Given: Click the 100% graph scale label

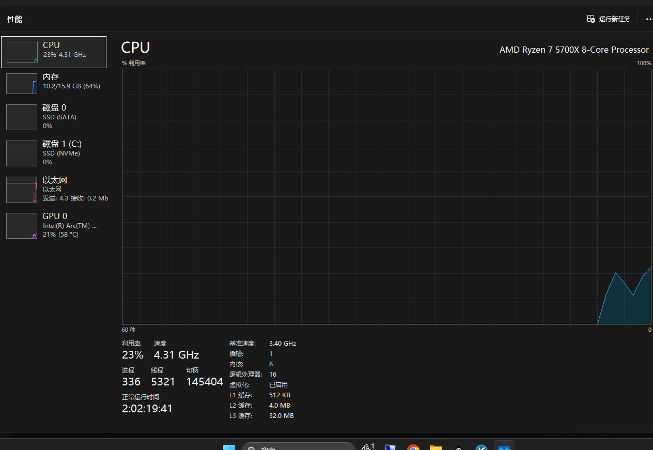Looking at the screenshot, I should 644,63.
